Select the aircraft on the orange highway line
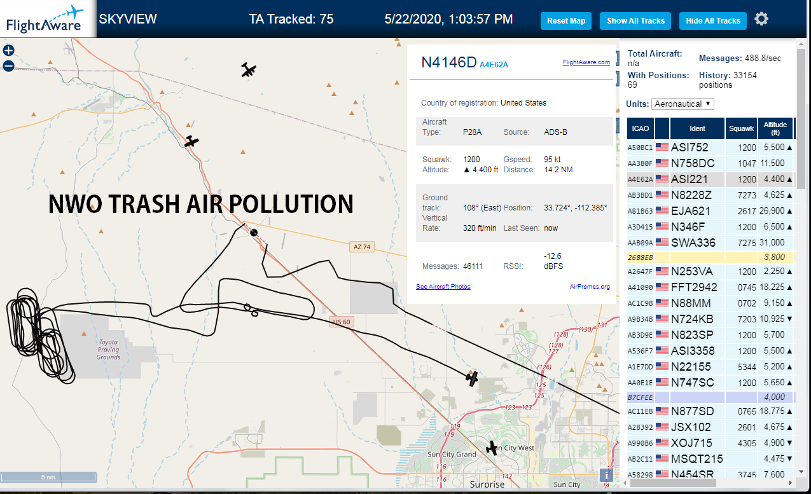The width and height of the screenshot is (811, 494). point(191,141)
